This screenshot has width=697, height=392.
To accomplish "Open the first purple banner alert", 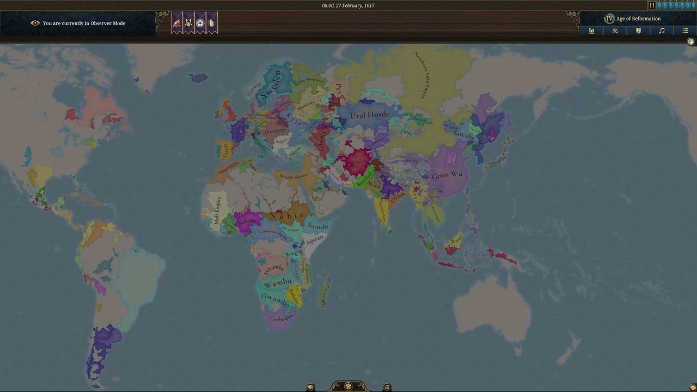I will click(x=177, y=23).
